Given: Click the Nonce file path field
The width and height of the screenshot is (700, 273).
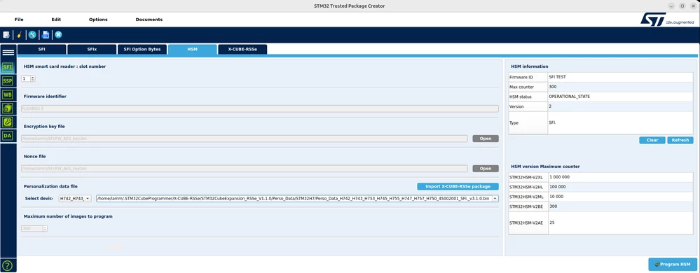Looking at the screenshot, I should pos(245,169).
